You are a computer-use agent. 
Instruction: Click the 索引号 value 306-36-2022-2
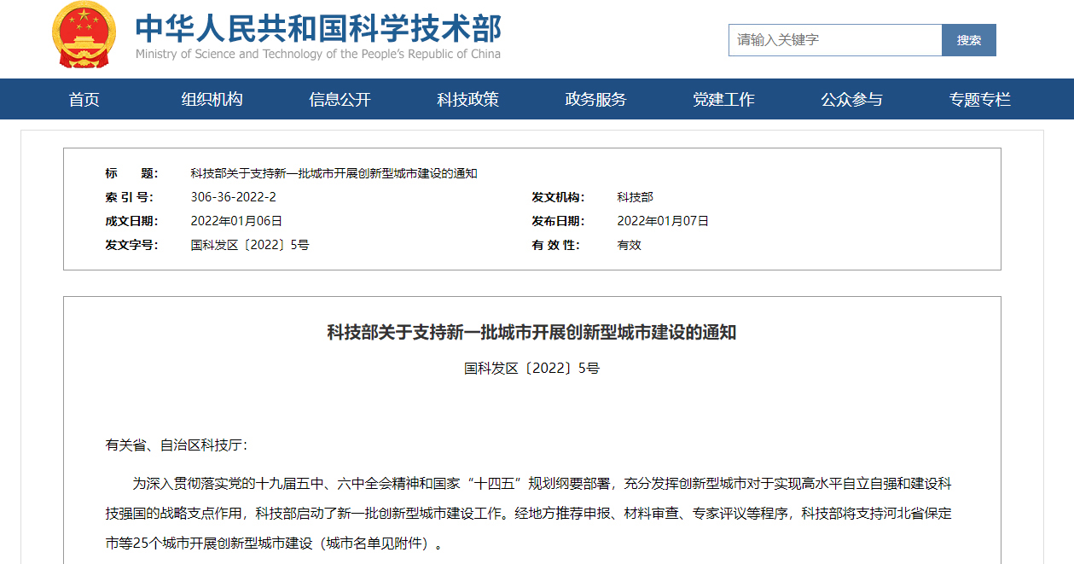[234, 197]
